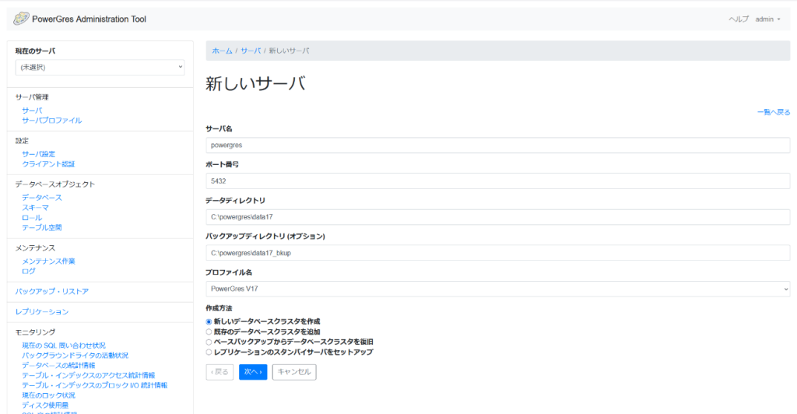
Task: View テーブル・インデックスのアクセス統計情報
Action: click(x=89, y=375)
